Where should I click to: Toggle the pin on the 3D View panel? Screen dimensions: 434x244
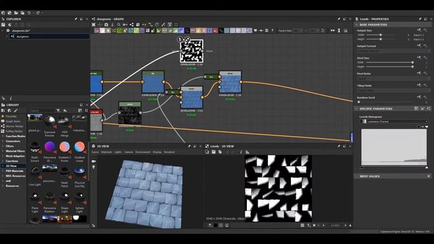[x=189, y=146]
